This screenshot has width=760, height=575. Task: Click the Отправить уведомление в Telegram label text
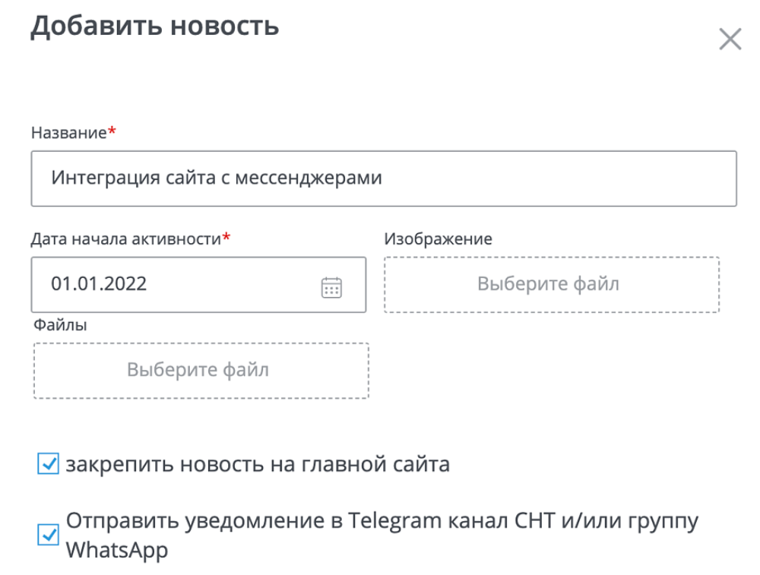pos(382,522)
